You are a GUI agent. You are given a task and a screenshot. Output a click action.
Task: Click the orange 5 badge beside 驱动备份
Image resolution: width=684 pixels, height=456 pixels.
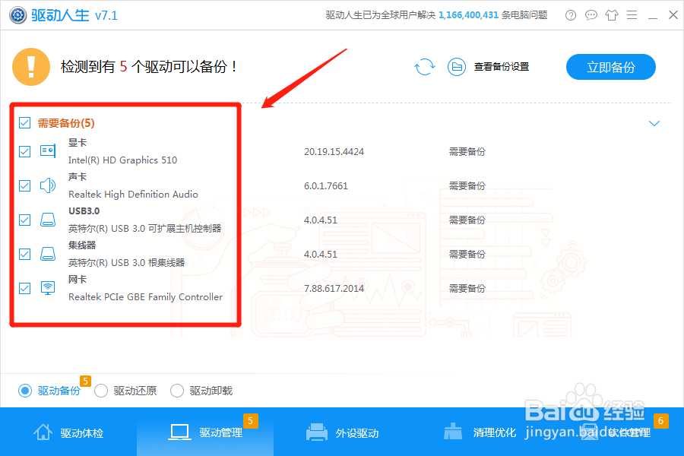(x=85, y=381)
